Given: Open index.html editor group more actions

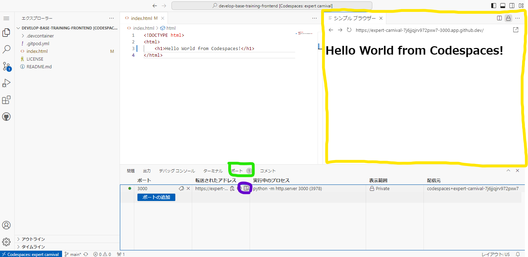Looking at the screenshot, I should pos(314,18).
